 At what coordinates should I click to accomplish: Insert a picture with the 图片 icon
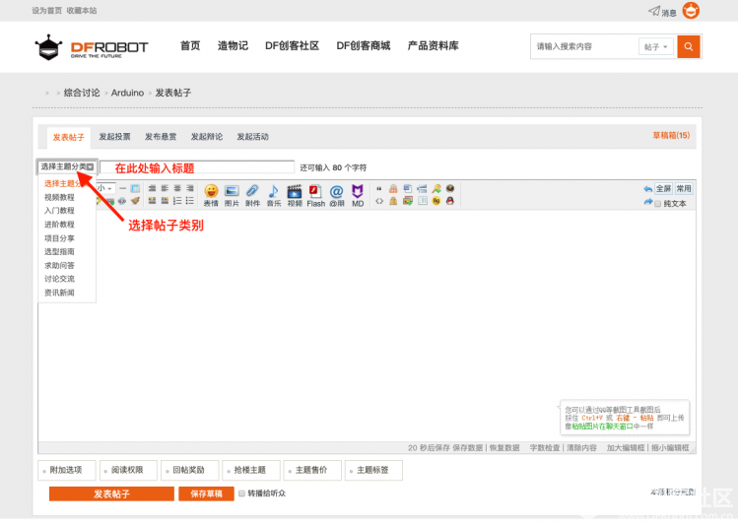tap(232, 195)
